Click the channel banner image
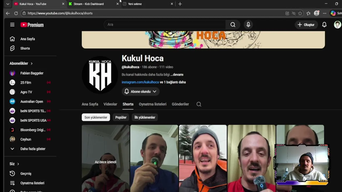342x192 pixels. [203, 40]
